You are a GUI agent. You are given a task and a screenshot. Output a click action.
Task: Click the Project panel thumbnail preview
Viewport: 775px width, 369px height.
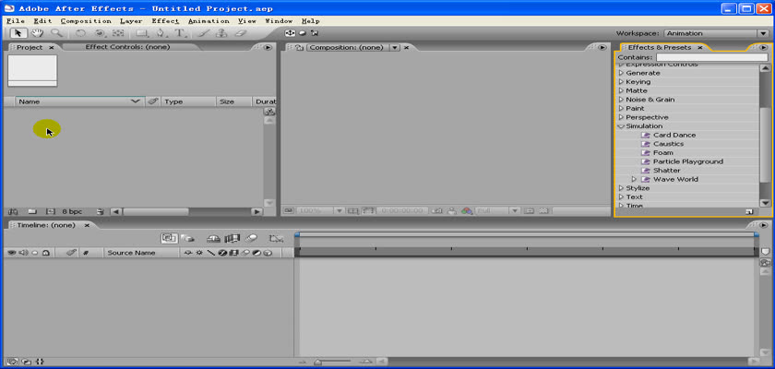click(32, 71)
